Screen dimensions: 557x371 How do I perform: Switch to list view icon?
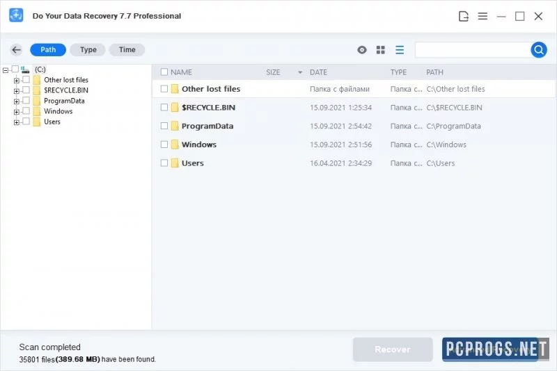pos(400,50)
